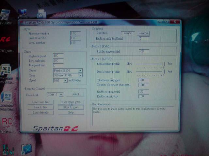
Task: Click the SpartanRC logo
Action: [56, 128]
